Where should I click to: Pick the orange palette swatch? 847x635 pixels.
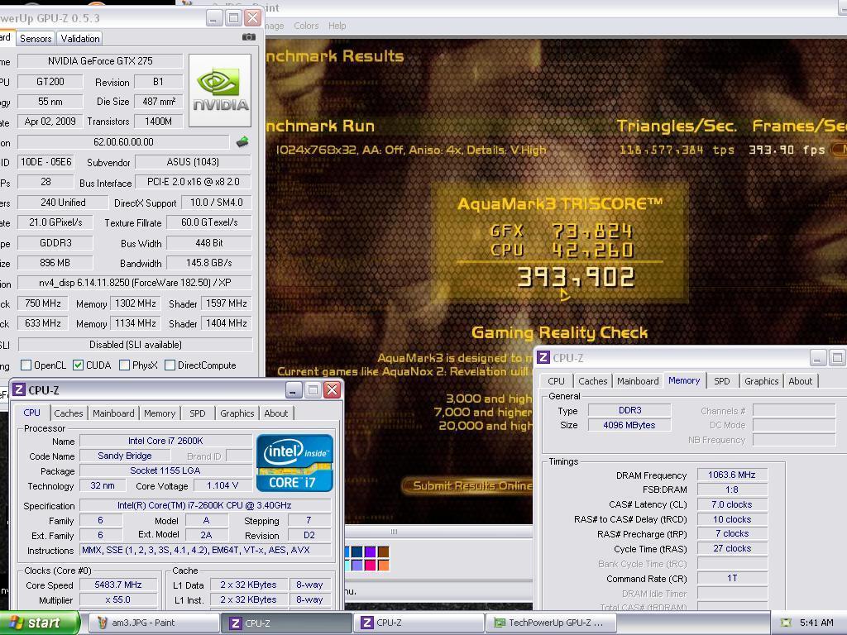[383, 565]
